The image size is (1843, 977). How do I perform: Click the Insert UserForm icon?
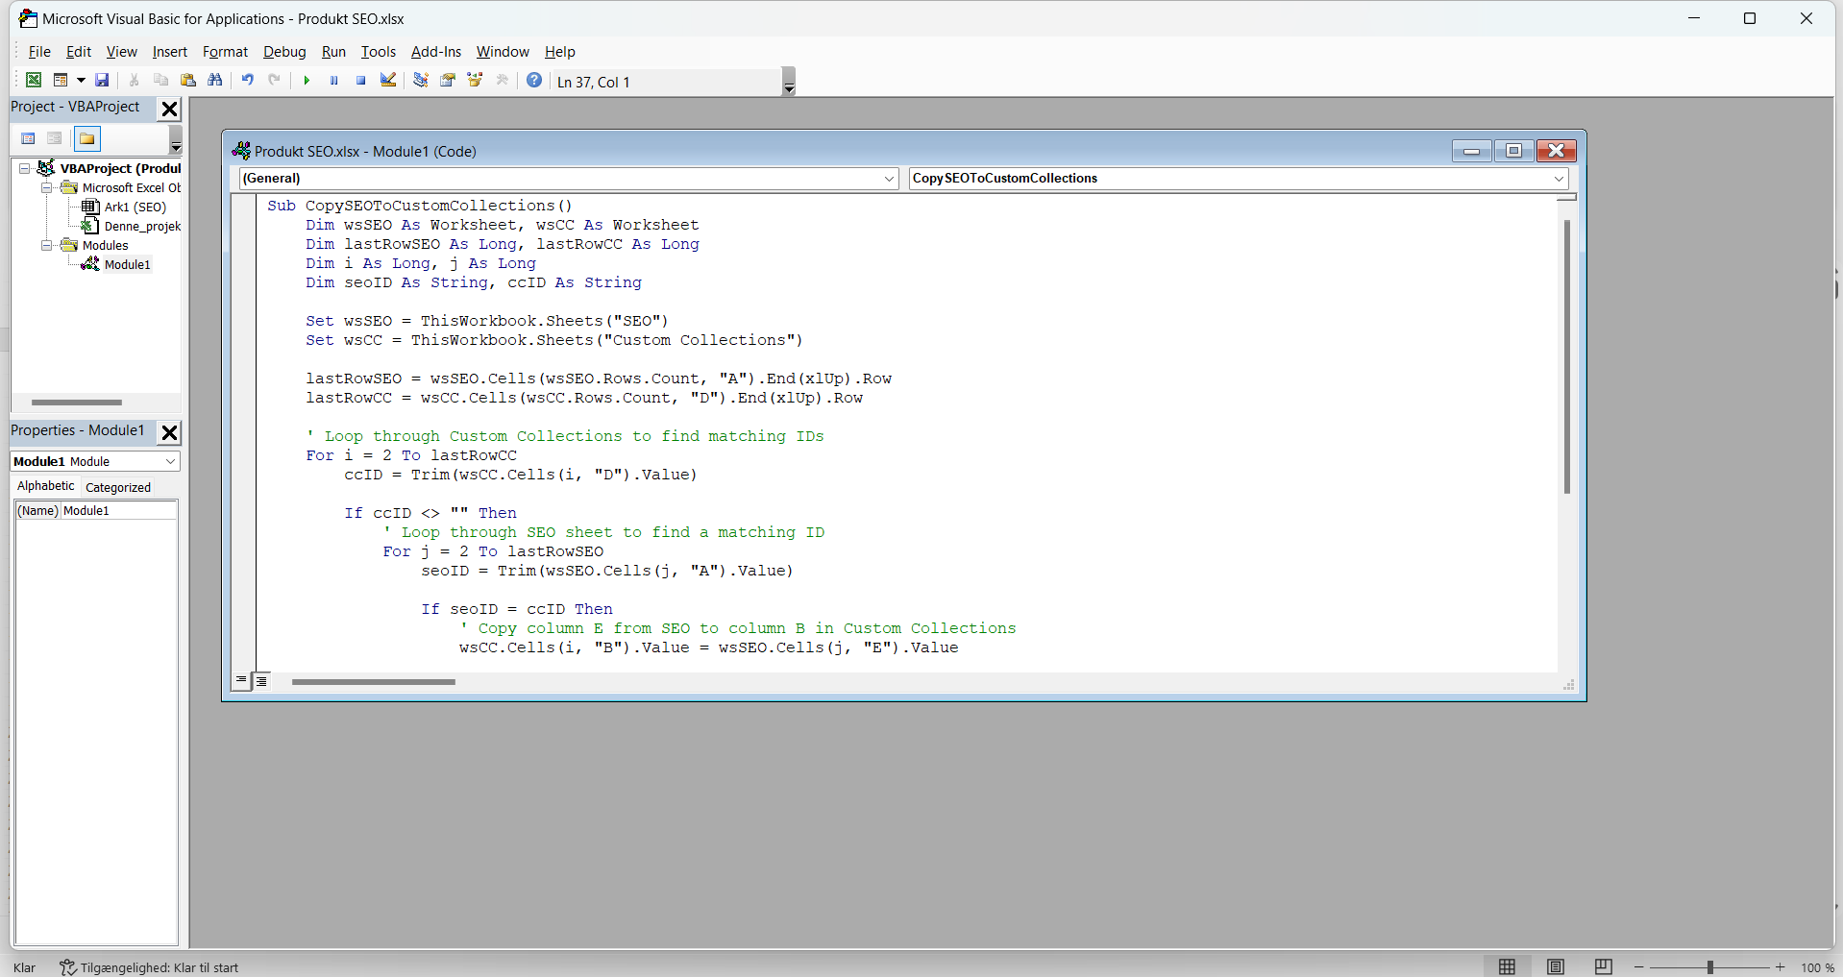click(61, 81)
